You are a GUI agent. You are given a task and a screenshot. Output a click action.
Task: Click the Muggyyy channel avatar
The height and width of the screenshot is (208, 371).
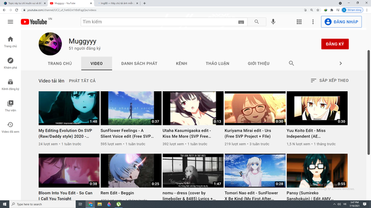[50, 44]
